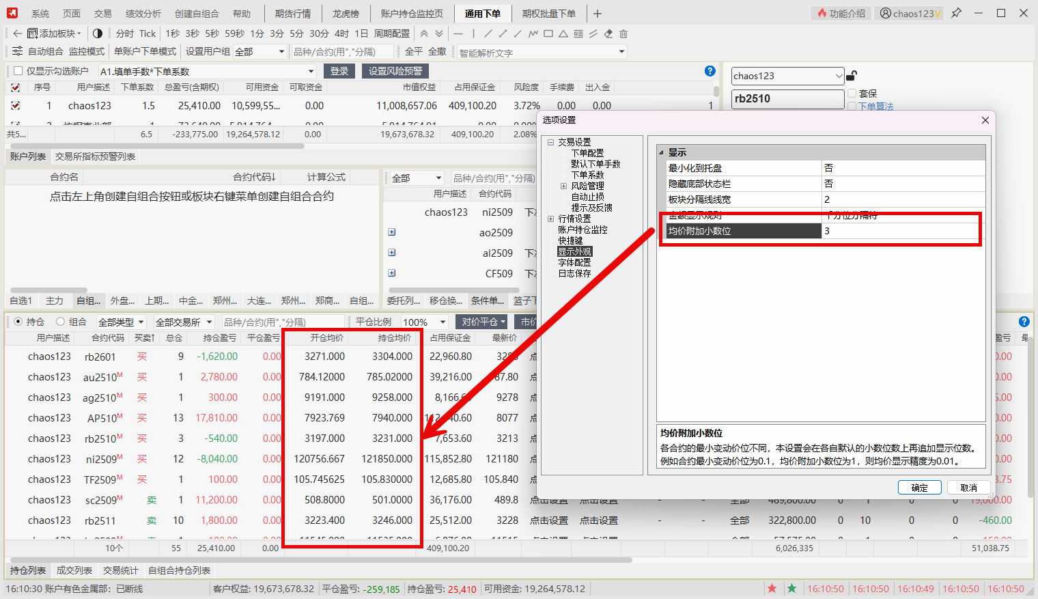Click the blue help icon above positions table
The height and width of the screenshot is (599, 1038).
[x=1024, y=322]
